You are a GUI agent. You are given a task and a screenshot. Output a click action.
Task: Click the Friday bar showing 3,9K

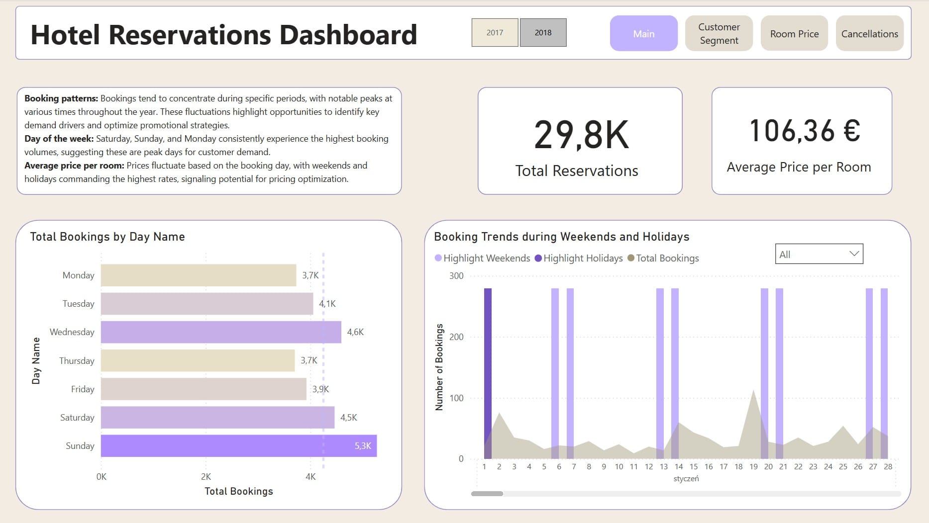pyautogui.click(x=204, y=389)
